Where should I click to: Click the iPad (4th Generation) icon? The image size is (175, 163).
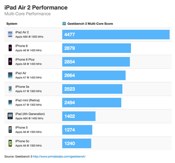pyautogui.click(x=10, y=116)
